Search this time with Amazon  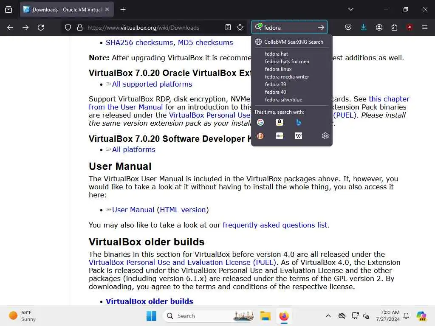tap(280, 122)
